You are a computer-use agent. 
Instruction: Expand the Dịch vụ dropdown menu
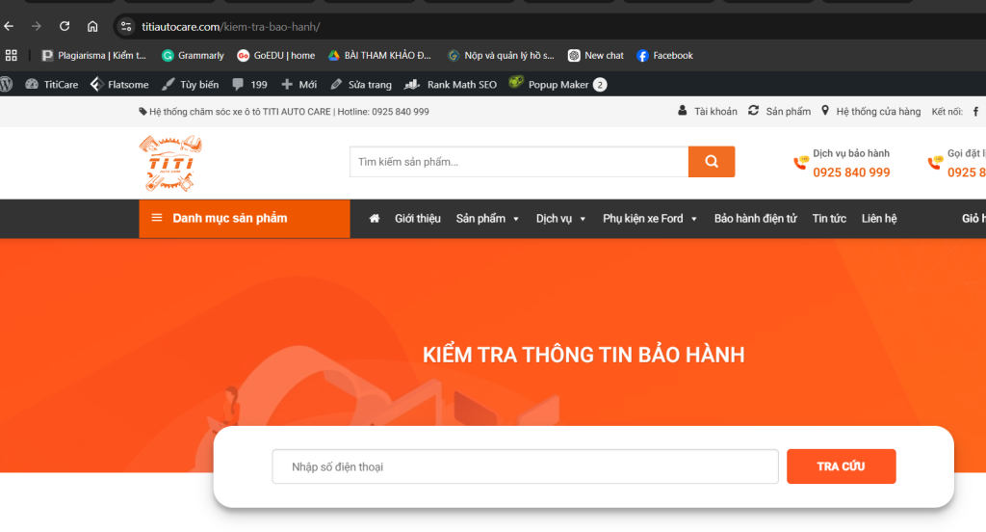point(560,219)
